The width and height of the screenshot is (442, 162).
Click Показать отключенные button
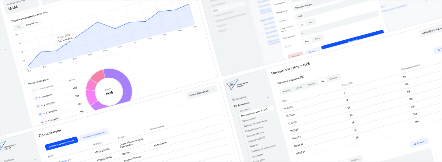[x=94, y=135]
